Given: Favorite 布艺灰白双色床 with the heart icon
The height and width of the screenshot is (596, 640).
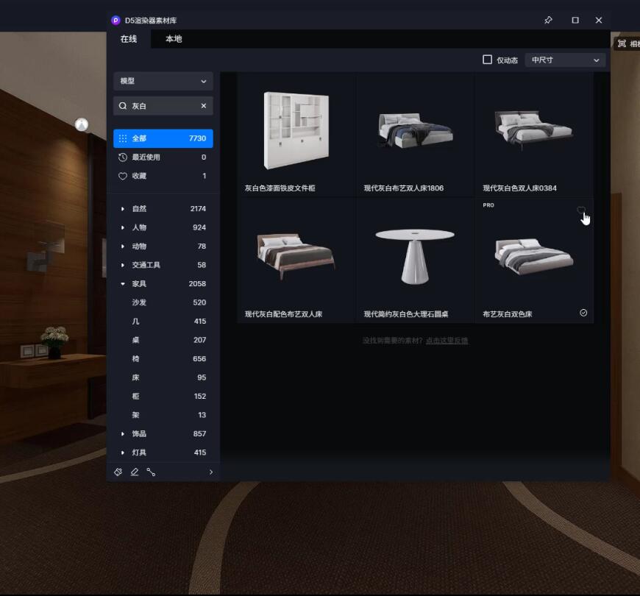Looking at the screenshot, I should pos(581,210).
